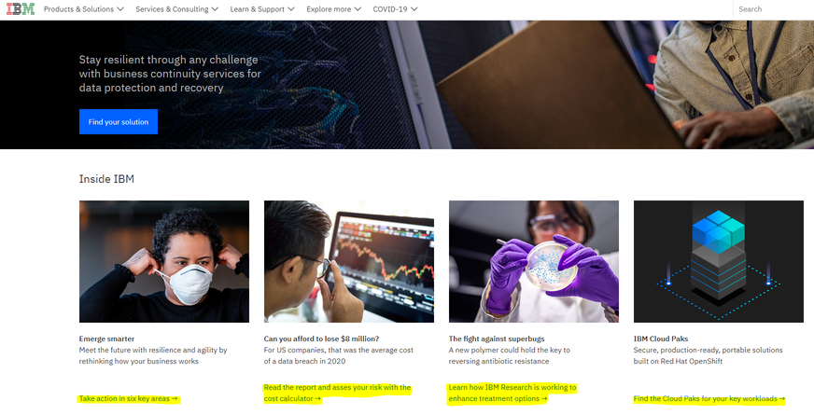Open Learn how IBM Research link
The width and height of the screenshot is (814, 415).
pyautogui.click(x=512, y=393)
